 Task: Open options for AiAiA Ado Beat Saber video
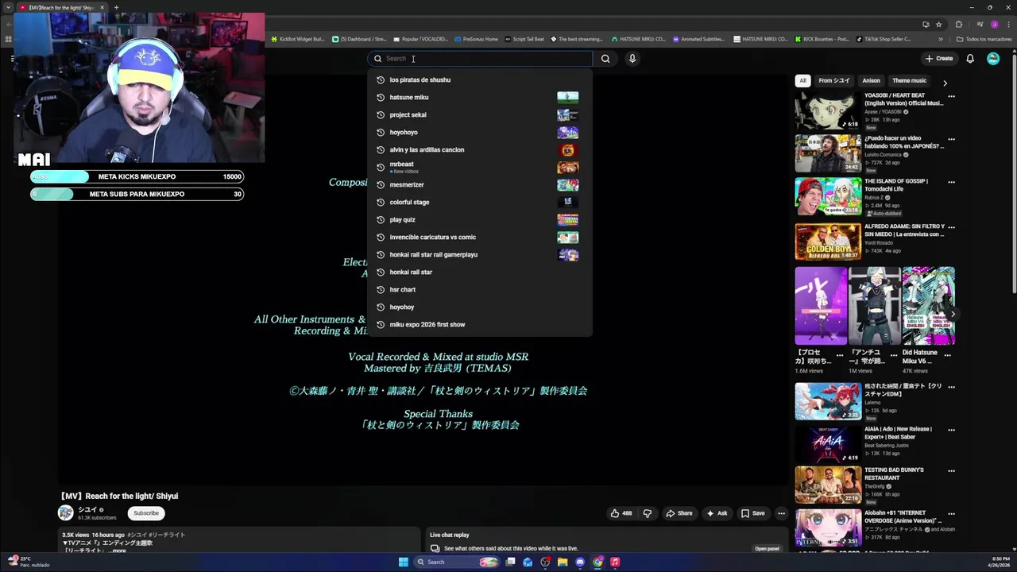pyautogui.click(x=951, y=430)
